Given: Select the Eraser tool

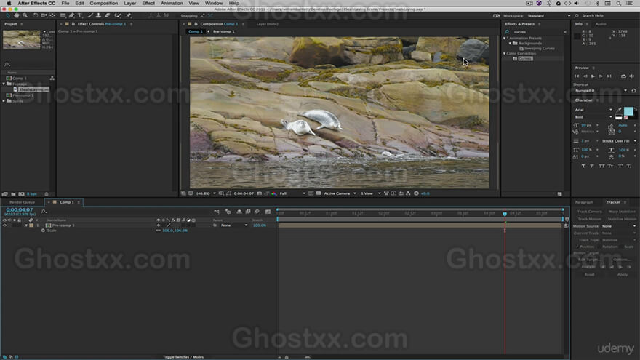Looking at the screenshot, I should 107,15.
